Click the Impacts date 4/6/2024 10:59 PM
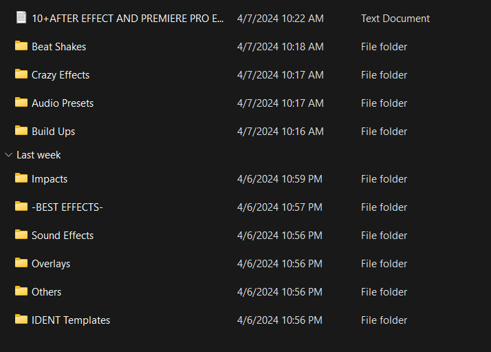Screen dimensions: 491x352 279,179
